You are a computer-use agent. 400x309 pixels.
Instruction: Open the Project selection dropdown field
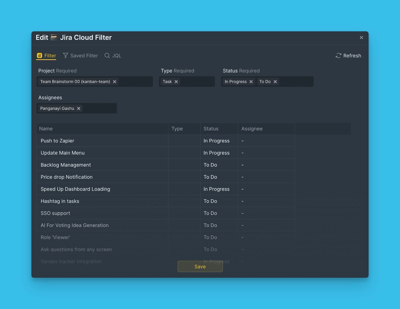coord(135,82)
